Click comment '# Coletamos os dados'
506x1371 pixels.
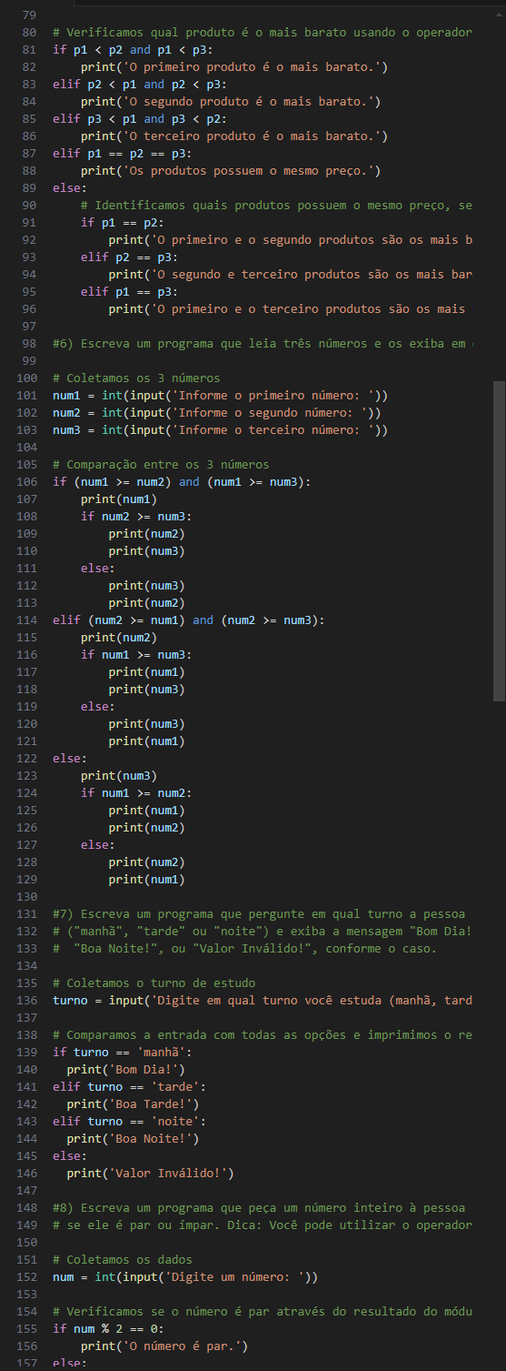tap(123, 1259)
